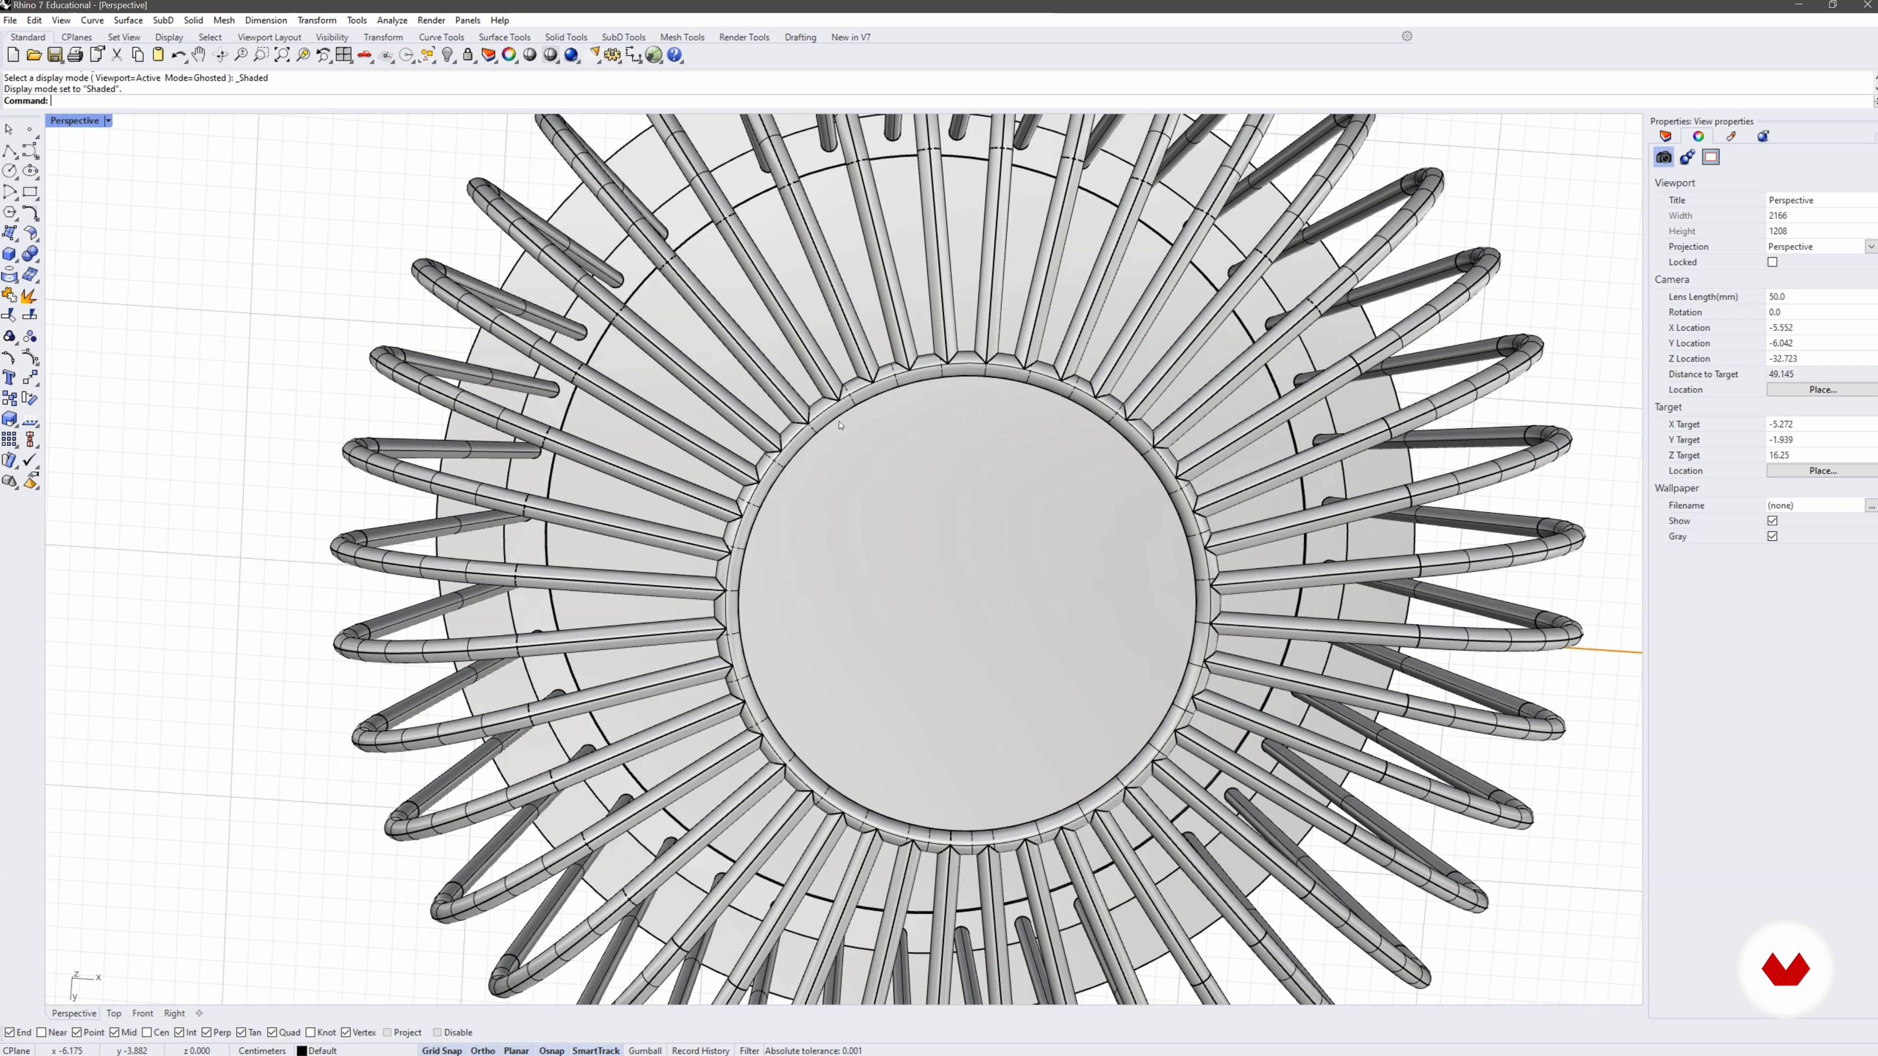Viewport: 1878px width, 1056px height.
Task: Toggle Record History in status bar
Action: (x=700, y=1051)
